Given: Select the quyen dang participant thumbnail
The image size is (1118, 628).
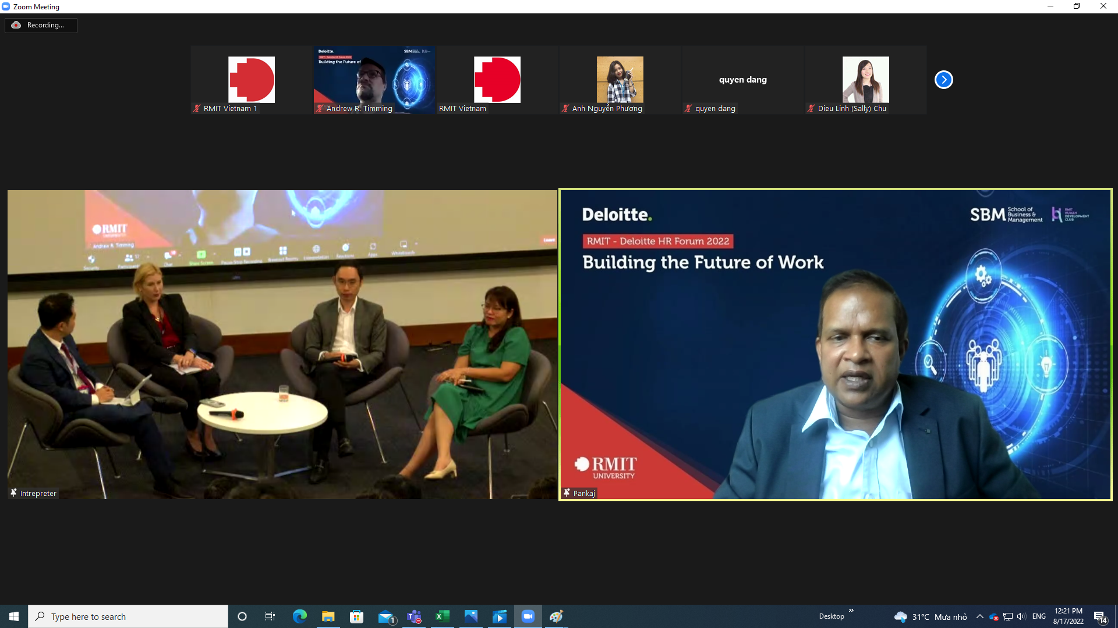Looking at the screenshot, I should point(743,80).
